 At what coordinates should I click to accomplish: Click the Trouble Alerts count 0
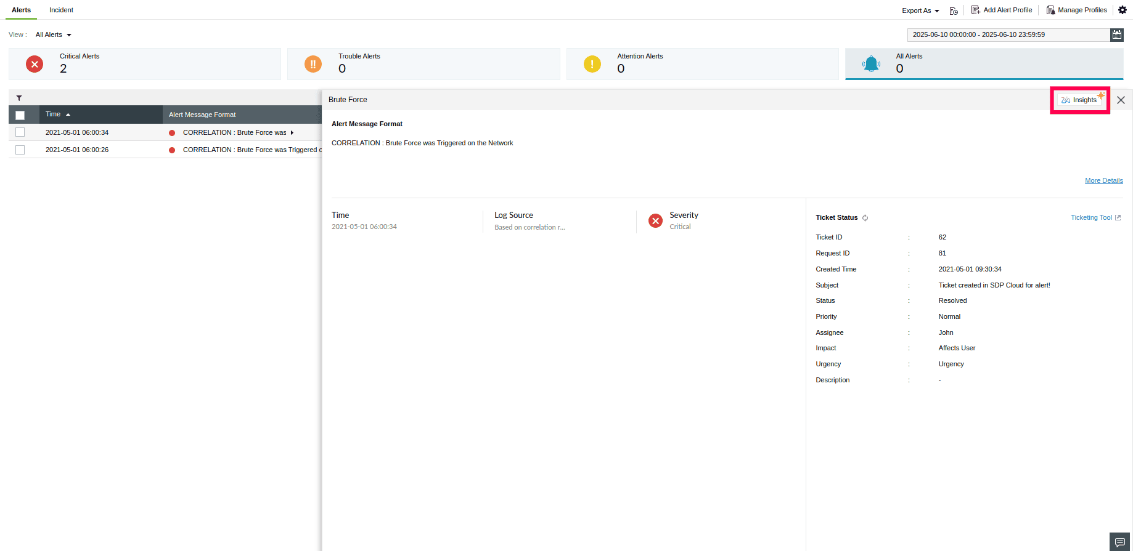point(342,68)
